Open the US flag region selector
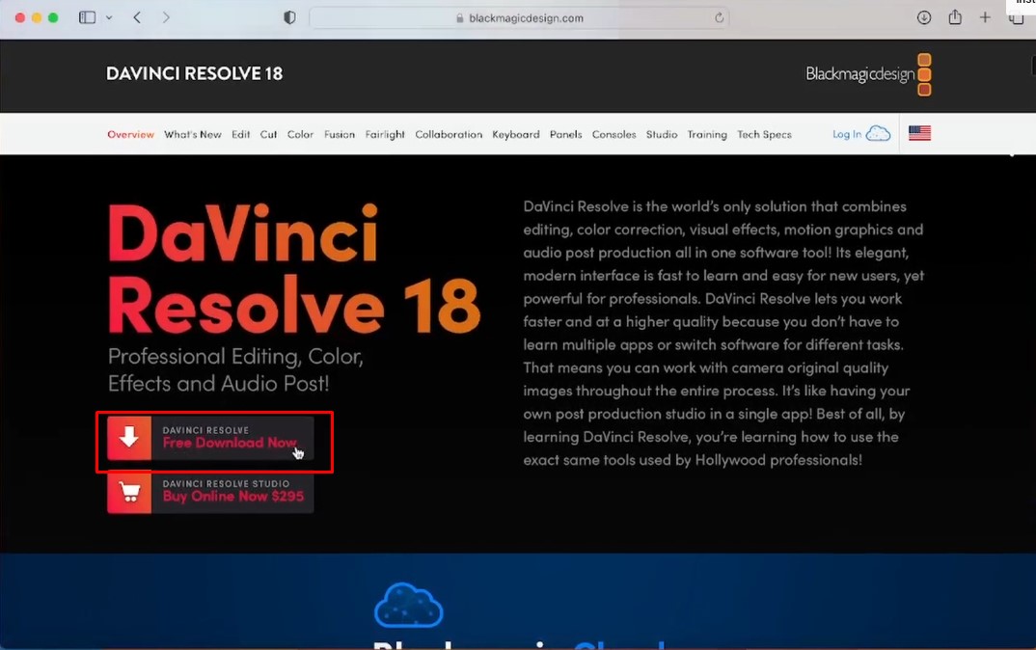Viewport: 1036px width, 650px height. (x=919, y=133)
